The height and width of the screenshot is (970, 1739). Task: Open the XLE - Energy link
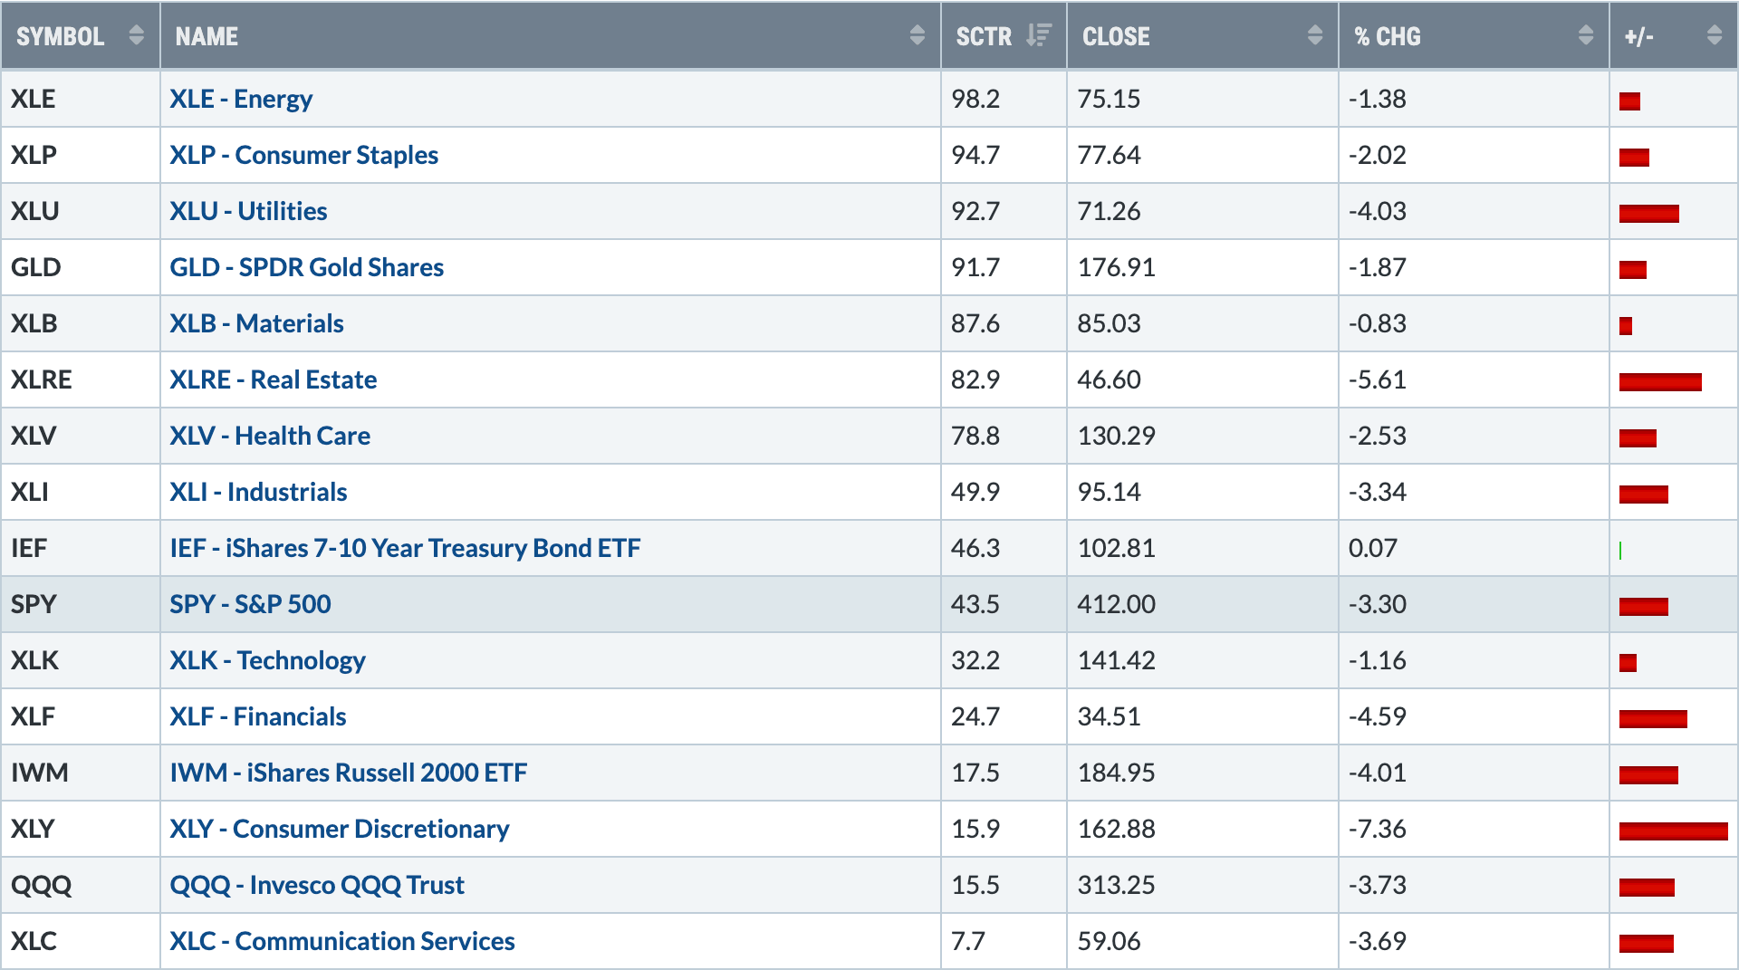(x=241, y=99)
